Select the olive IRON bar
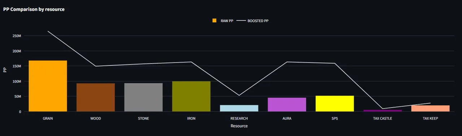The image size is (462, 136). (x=191, y=96)
